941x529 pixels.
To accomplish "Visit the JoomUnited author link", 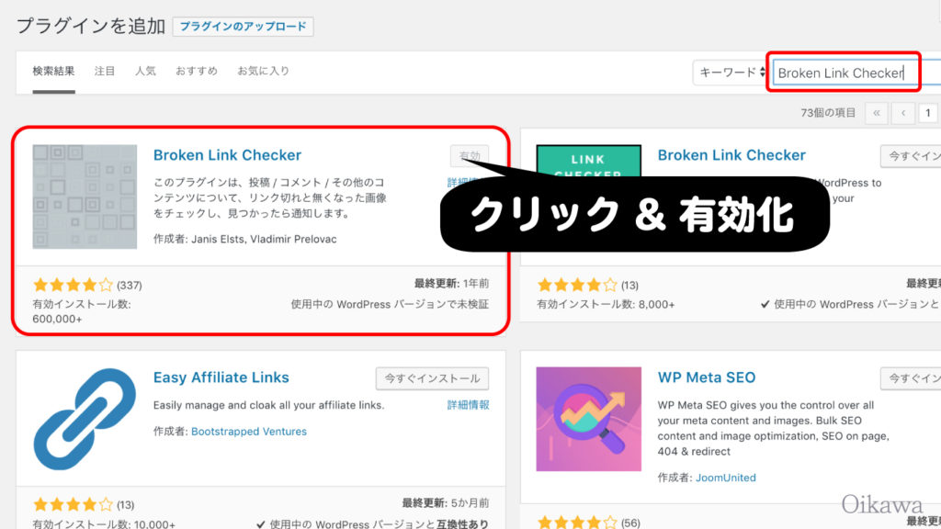I will pos(726,478).
